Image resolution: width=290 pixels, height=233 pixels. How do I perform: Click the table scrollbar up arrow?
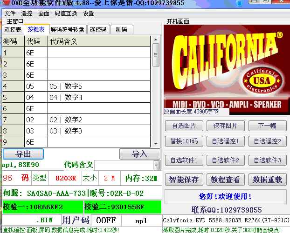coord(156,39)
